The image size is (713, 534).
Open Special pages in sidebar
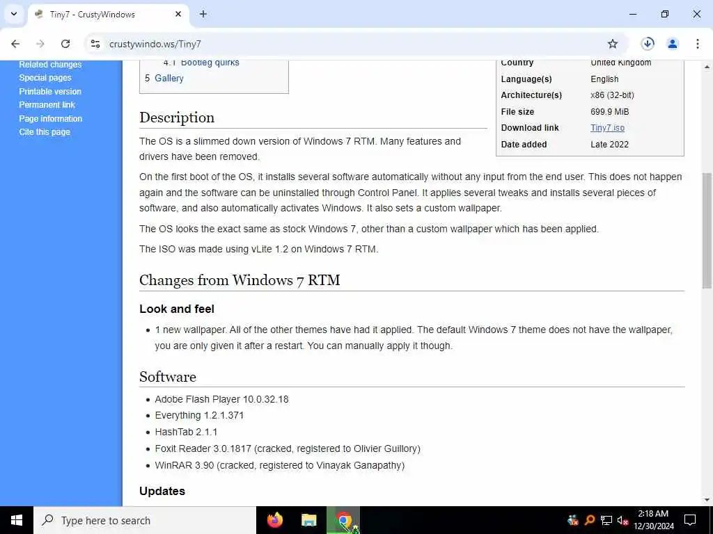[45, 78]
